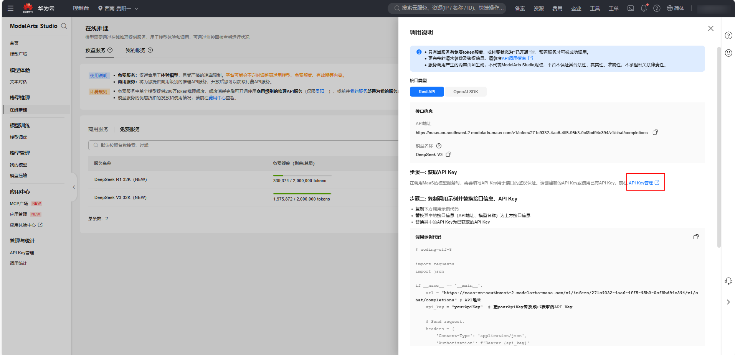Show the 模型名称 help tooltip
Image resolution: width=735 pixels, height=355 pixels.
(x=439, y=146)
